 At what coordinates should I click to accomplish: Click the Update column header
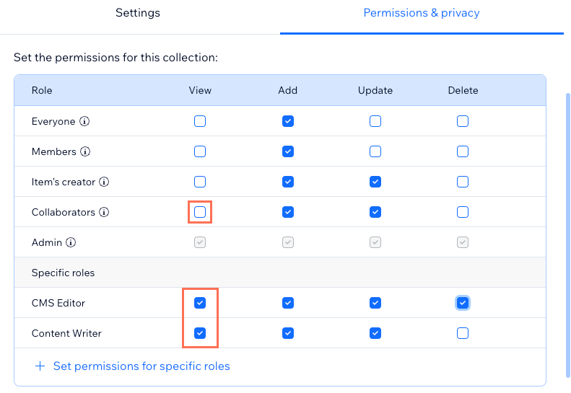tap(375, 90)
